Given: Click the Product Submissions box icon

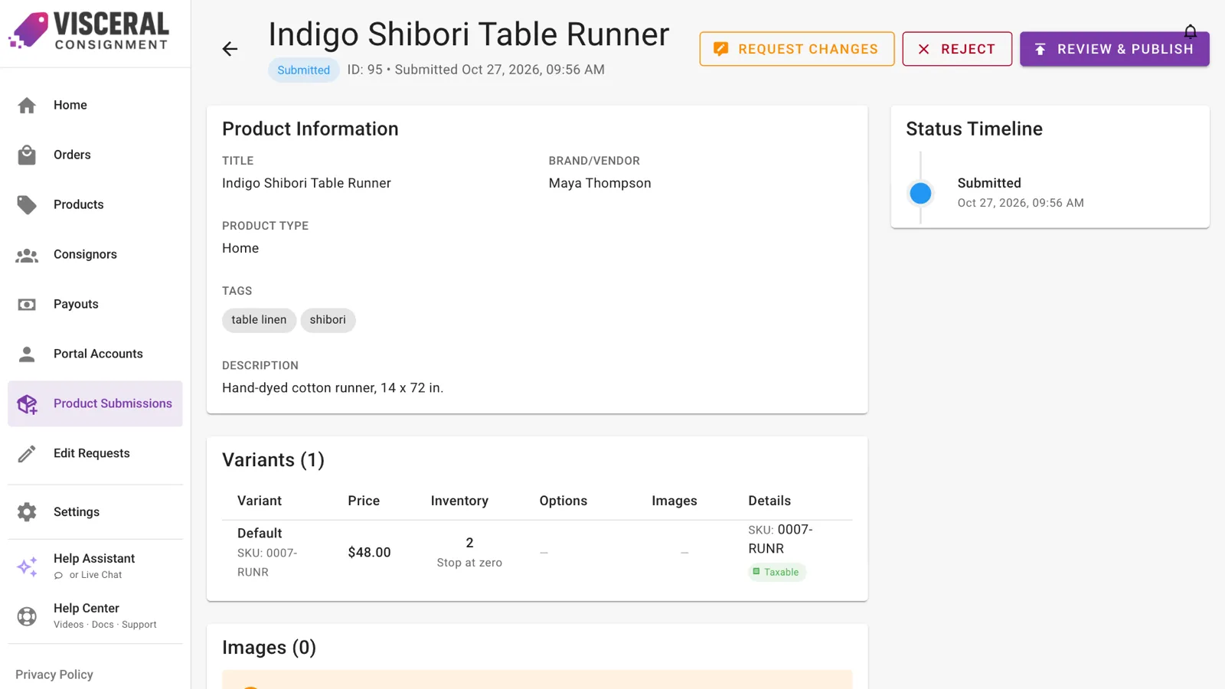Looking at the screenshot, I should [28, 404].
